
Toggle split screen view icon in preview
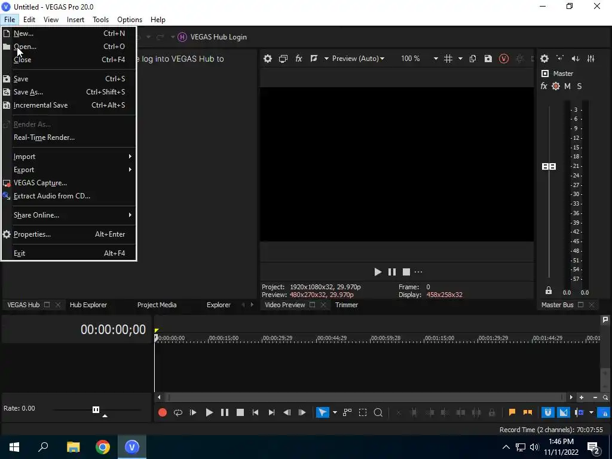tap(314, 59)
